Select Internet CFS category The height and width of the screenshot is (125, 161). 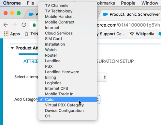[x=67, y=89]
